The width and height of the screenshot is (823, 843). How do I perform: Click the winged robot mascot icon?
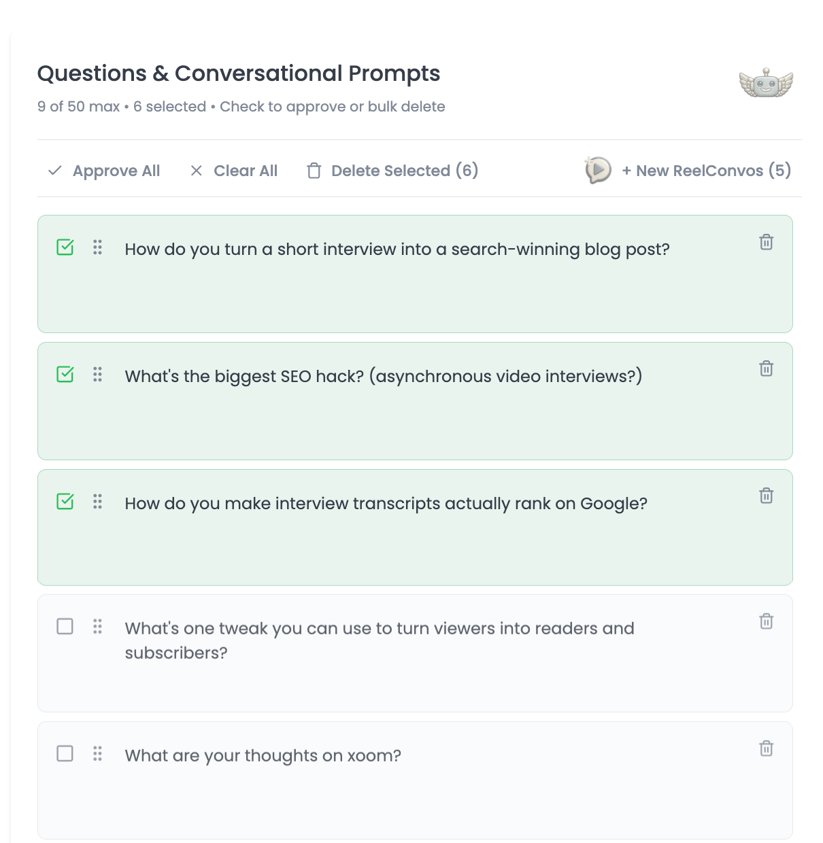pos(766,83)
